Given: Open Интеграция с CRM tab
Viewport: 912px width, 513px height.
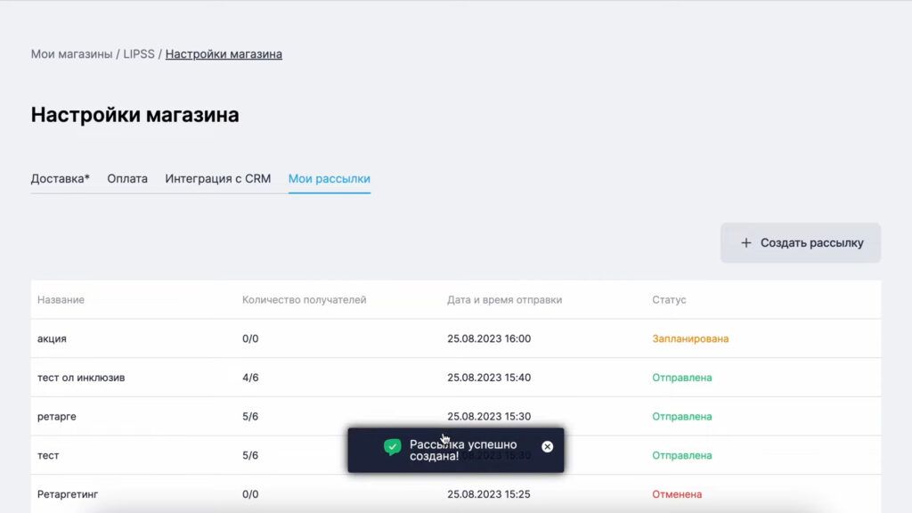Looking at the screenshot, I should (218, 178).
